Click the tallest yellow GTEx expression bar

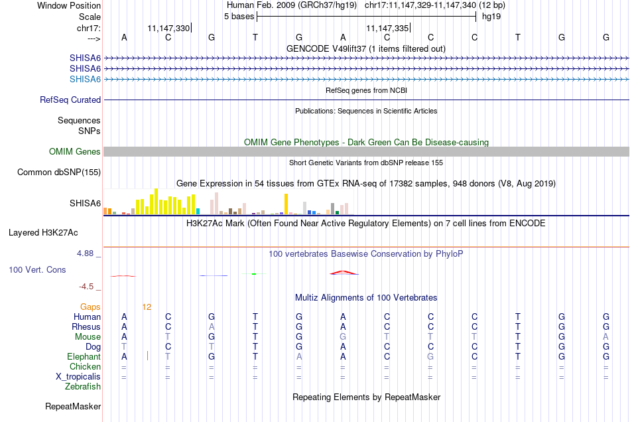click(157, 201)
